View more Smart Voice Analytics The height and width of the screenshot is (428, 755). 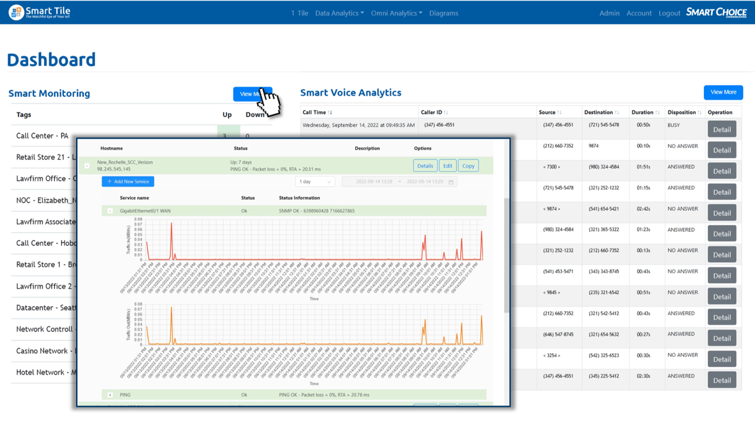point(723,92)
